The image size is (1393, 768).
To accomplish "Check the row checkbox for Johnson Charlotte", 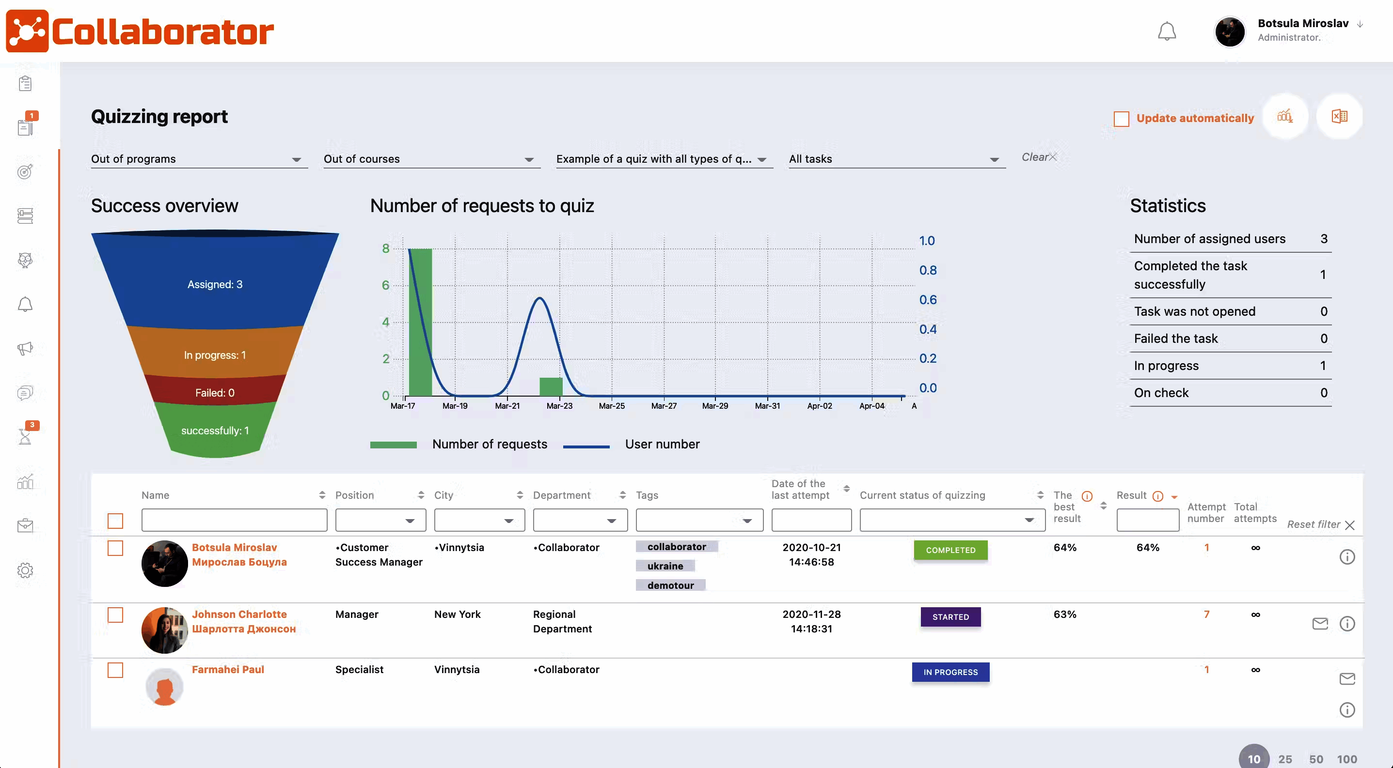I will tap(116, 615).
